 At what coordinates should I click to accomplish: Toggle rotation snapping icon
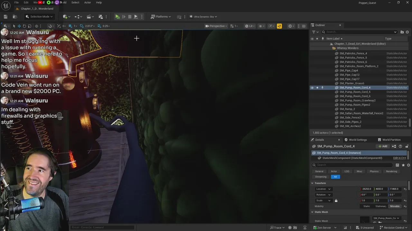pos(81,26)
